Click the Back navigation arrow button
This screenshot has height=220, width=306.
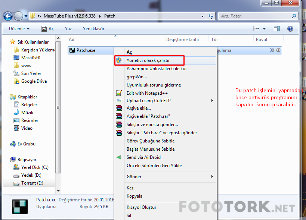[x=8, y=16]
